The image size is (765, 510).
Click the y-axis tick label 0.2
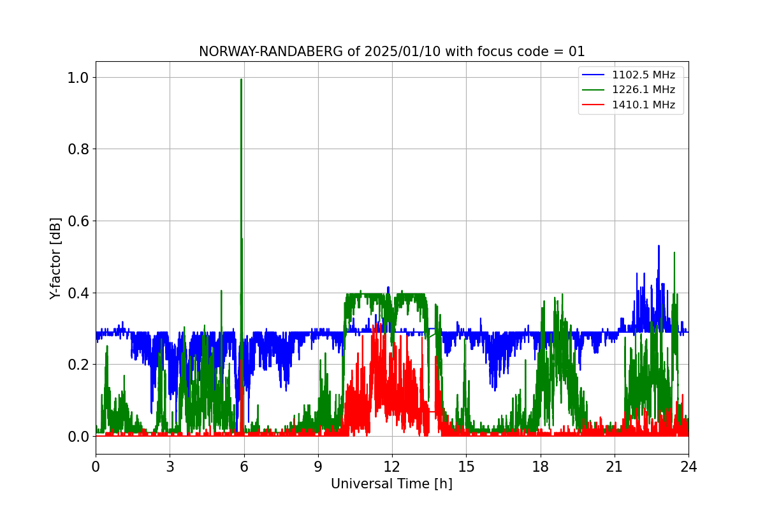(x=79, y=365)
